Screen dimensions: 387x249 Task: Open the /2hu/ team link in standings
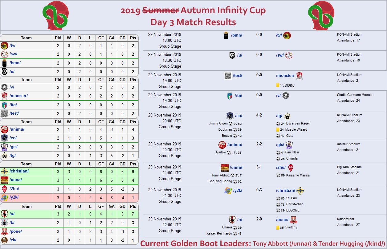click(x=15, y=188)
